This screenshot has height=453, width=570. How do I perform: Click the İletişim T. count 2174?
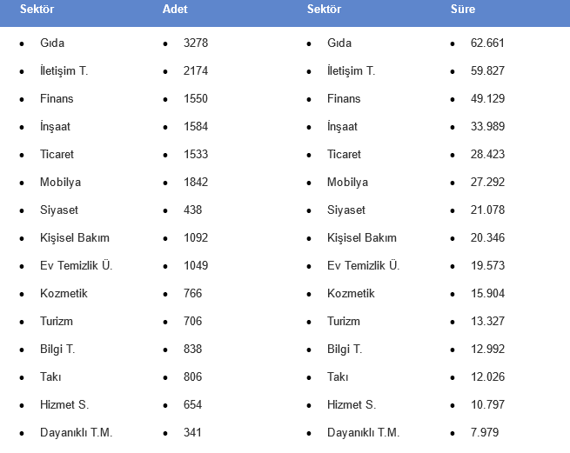[x=196, y=71]
